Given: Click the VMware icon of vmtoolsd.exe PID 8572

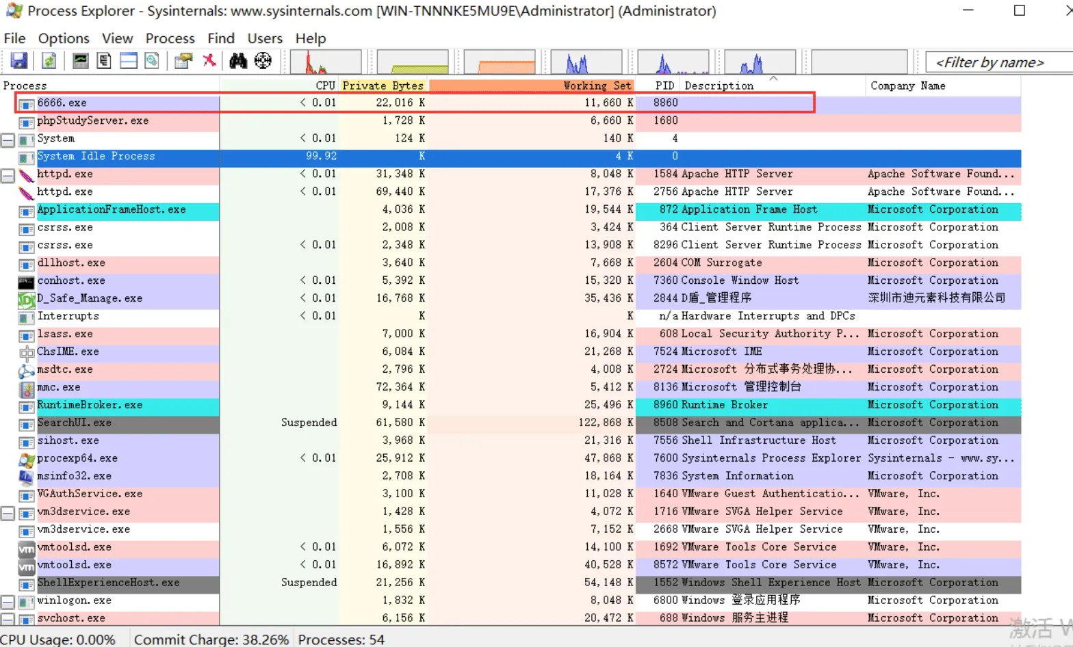Looking at the screenshot, I should (x=26, y=566).
